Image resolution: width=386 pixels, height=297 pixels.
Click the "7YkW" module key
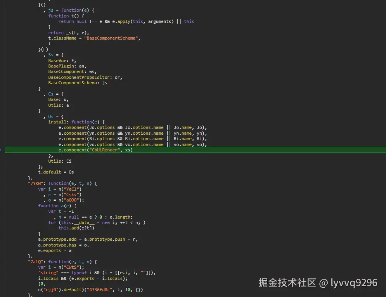35,184
